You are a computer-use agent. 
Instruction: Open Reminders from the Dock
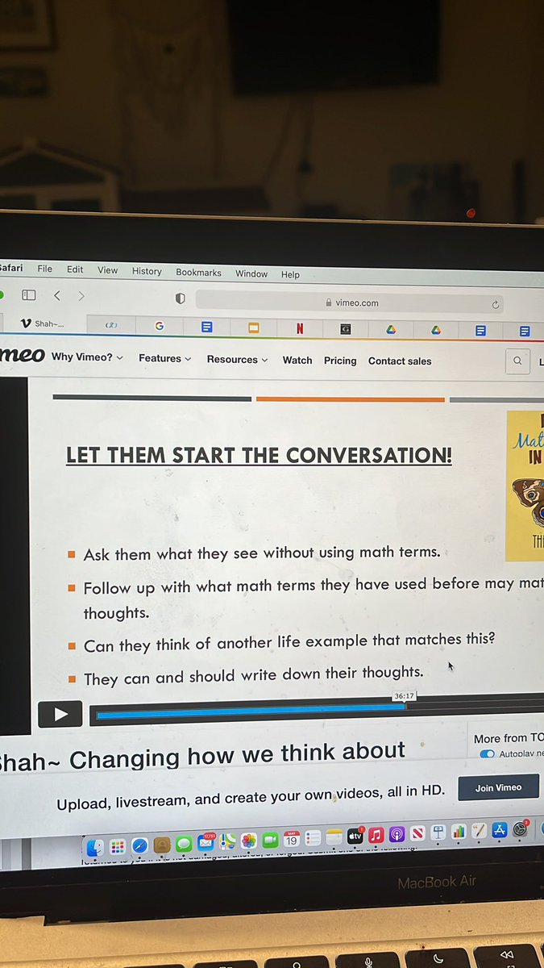[x=313, y=839]
